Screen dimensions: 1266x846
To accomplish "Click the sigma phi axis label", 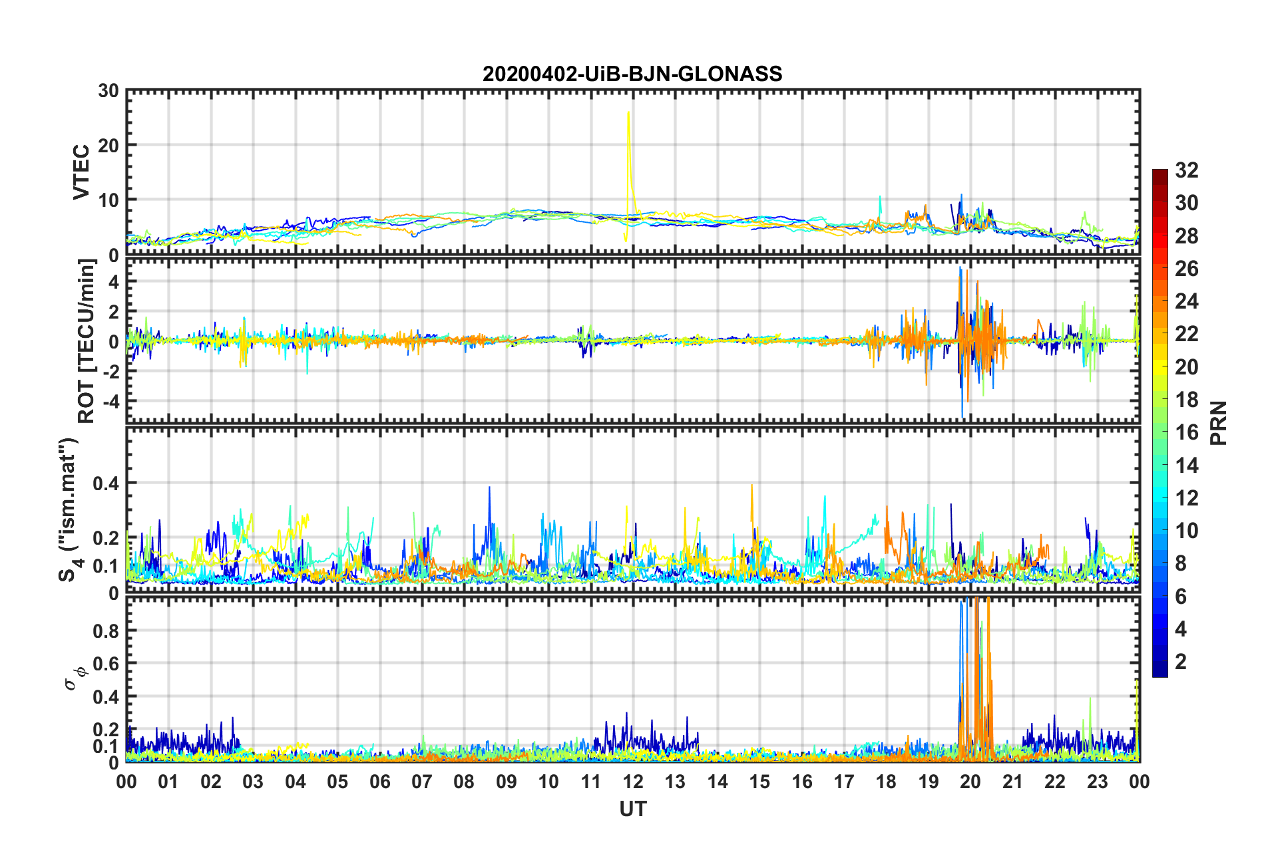I will [72, 679].
